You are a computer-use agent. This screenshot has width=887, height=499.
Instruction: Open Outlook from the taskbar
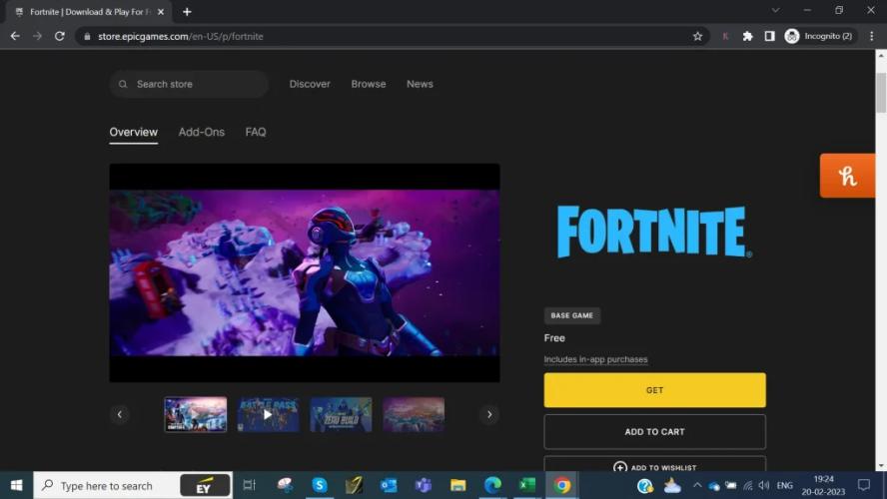point(389,485)
